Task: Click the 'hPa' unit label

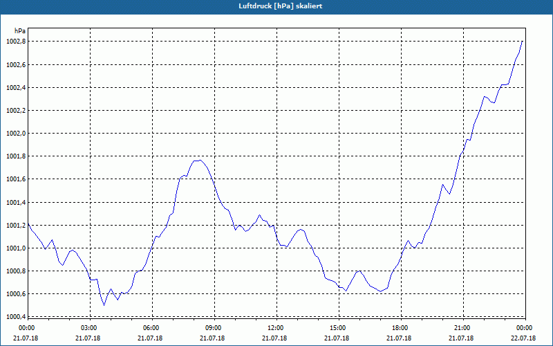Action: (20, 30)
